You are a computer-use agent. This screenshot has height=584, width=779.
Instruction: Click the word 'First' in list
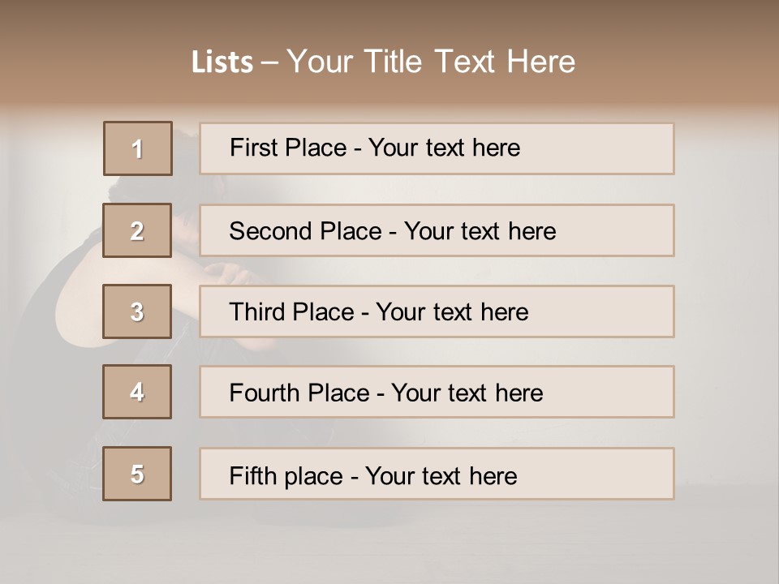click(x=254, y=148)
